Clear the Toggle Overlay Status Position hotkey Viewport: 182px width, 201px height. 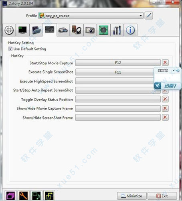coord(165,99)
